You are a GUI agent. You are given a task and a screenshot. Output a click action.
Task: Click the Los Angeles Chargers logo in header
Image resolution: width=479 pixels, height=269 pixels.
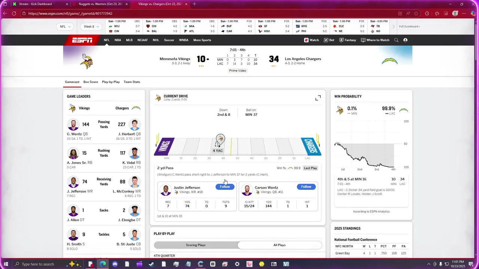click(389, 61)
